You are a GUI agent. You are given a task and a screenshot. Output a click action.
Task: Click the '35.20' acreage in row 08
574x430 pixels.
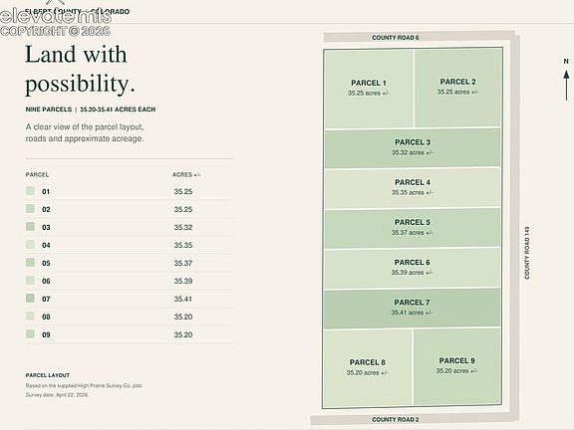[183, 317]
